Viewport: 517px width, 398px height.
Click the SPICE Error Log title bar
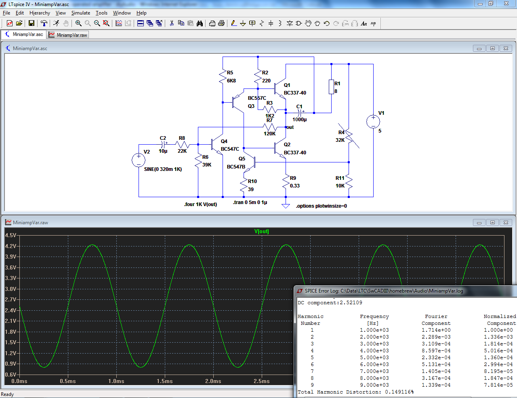406,291
